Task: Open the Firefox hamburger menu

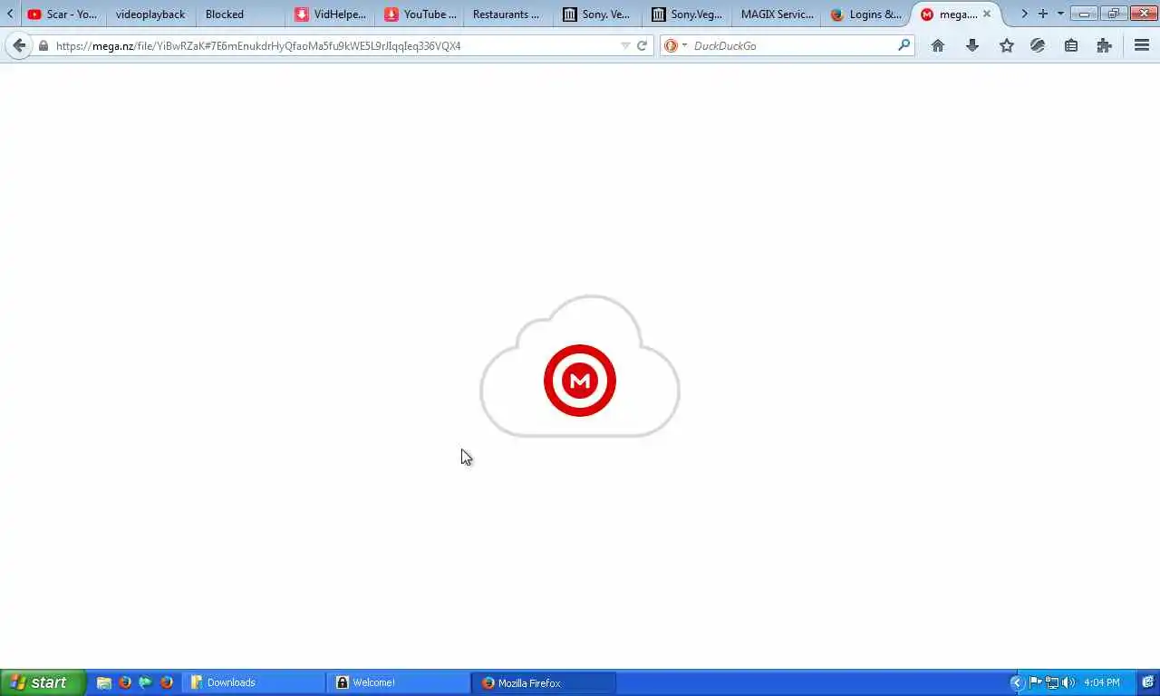Action: pyautogui.click(x=1142, y=45)
